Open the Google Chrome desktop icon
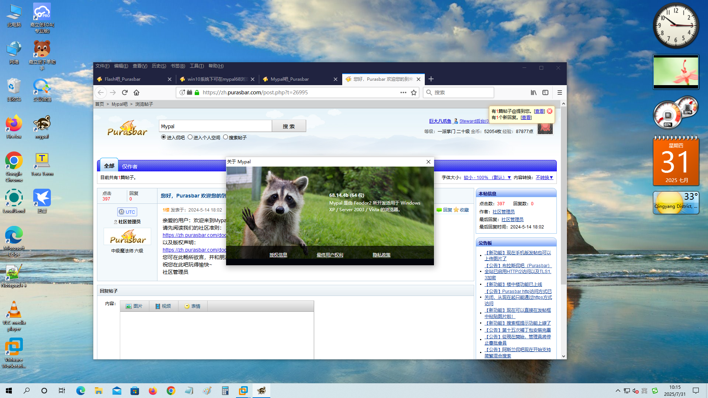The image size is (708, 398). click(14, 167)
